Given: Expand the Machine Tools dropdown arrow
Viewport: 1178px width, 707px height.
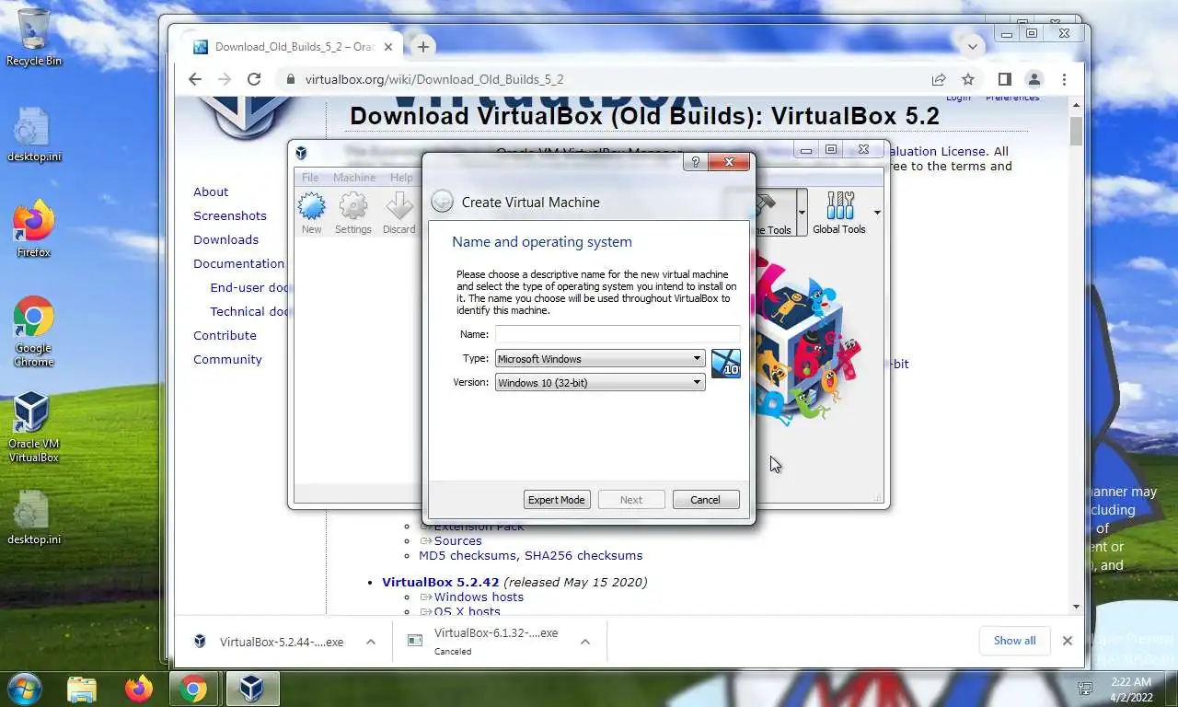Looking at the screenshot, I should [x=802, y=213].
